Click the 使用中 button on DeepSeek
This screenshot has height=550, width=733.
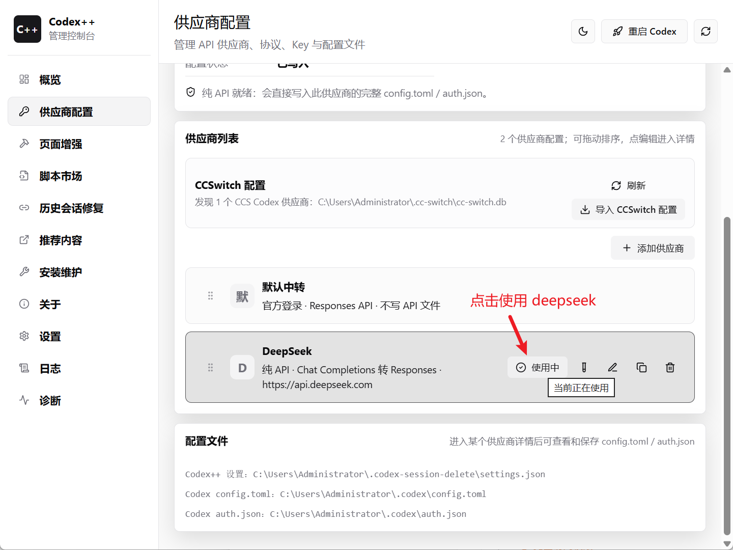[x=538, y=368]
